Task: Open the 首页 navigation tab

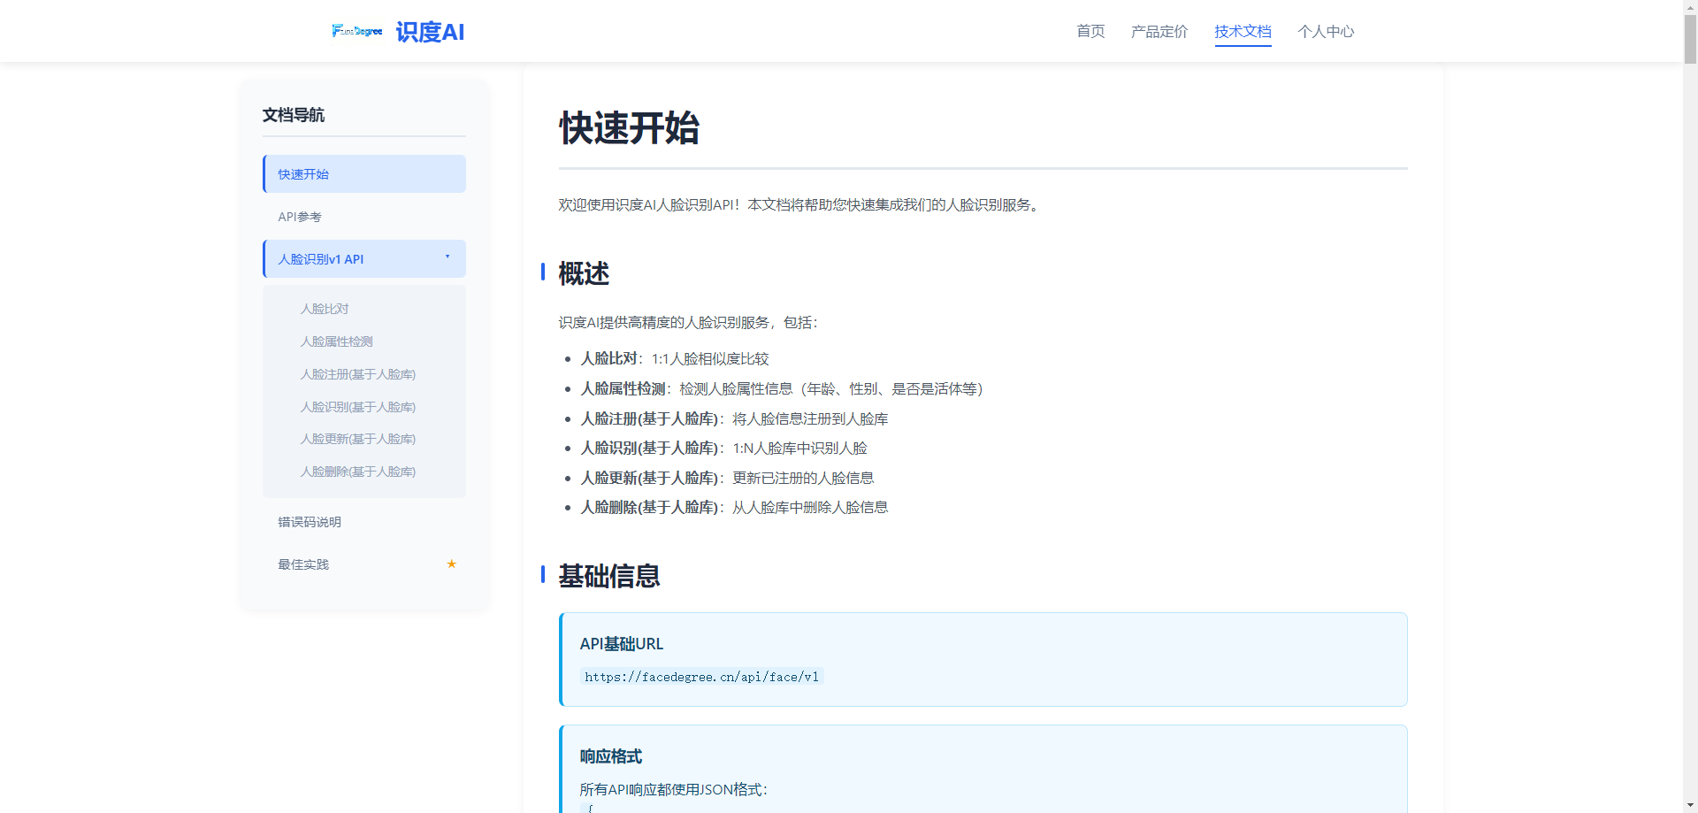Action: pyautogui.click(x=1090, y=32)
